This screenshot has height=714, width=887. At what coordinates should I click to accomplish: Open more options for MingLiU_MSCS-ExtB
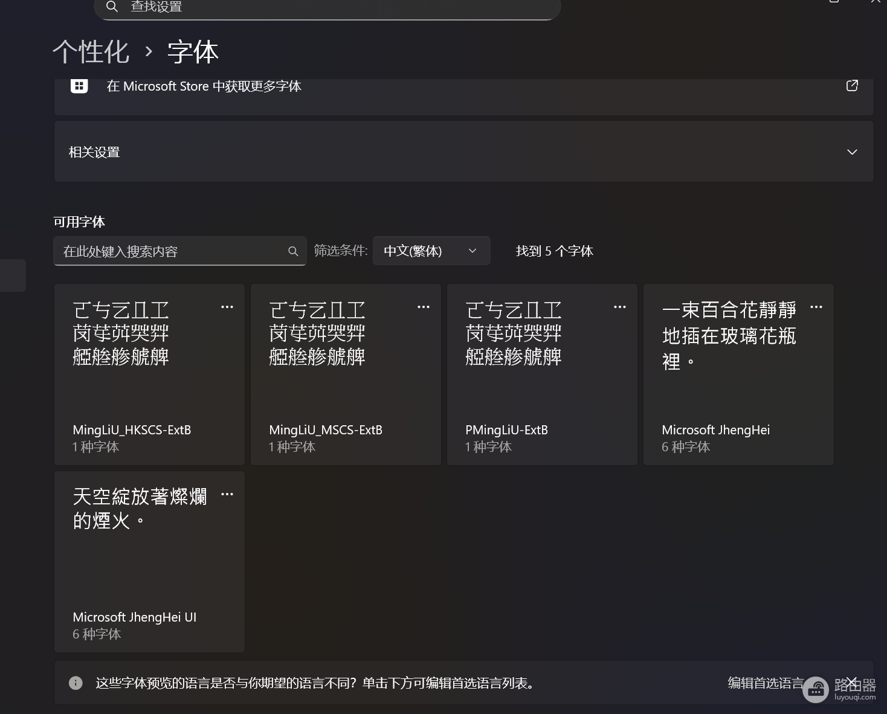click(x=424, y=307)
